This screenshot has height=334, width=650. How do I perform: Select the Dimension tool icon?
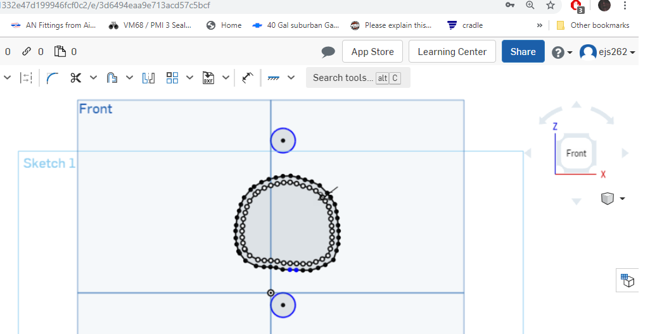point(248,78)
